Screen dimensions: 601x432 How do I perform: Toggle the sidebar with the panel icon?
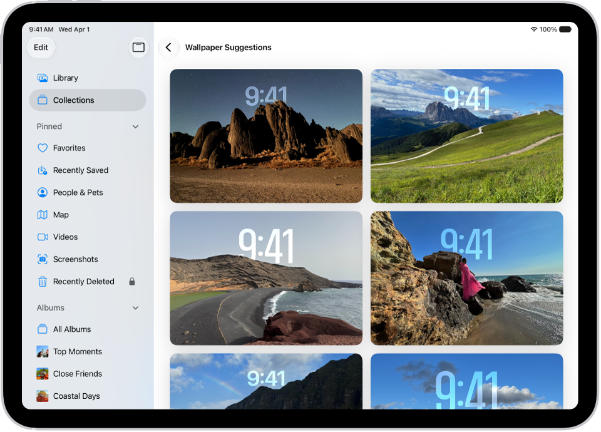[138, 47]
